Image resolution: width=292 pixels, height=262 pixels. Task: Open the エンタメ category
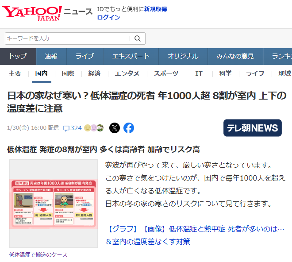click(x=127, y=73)
